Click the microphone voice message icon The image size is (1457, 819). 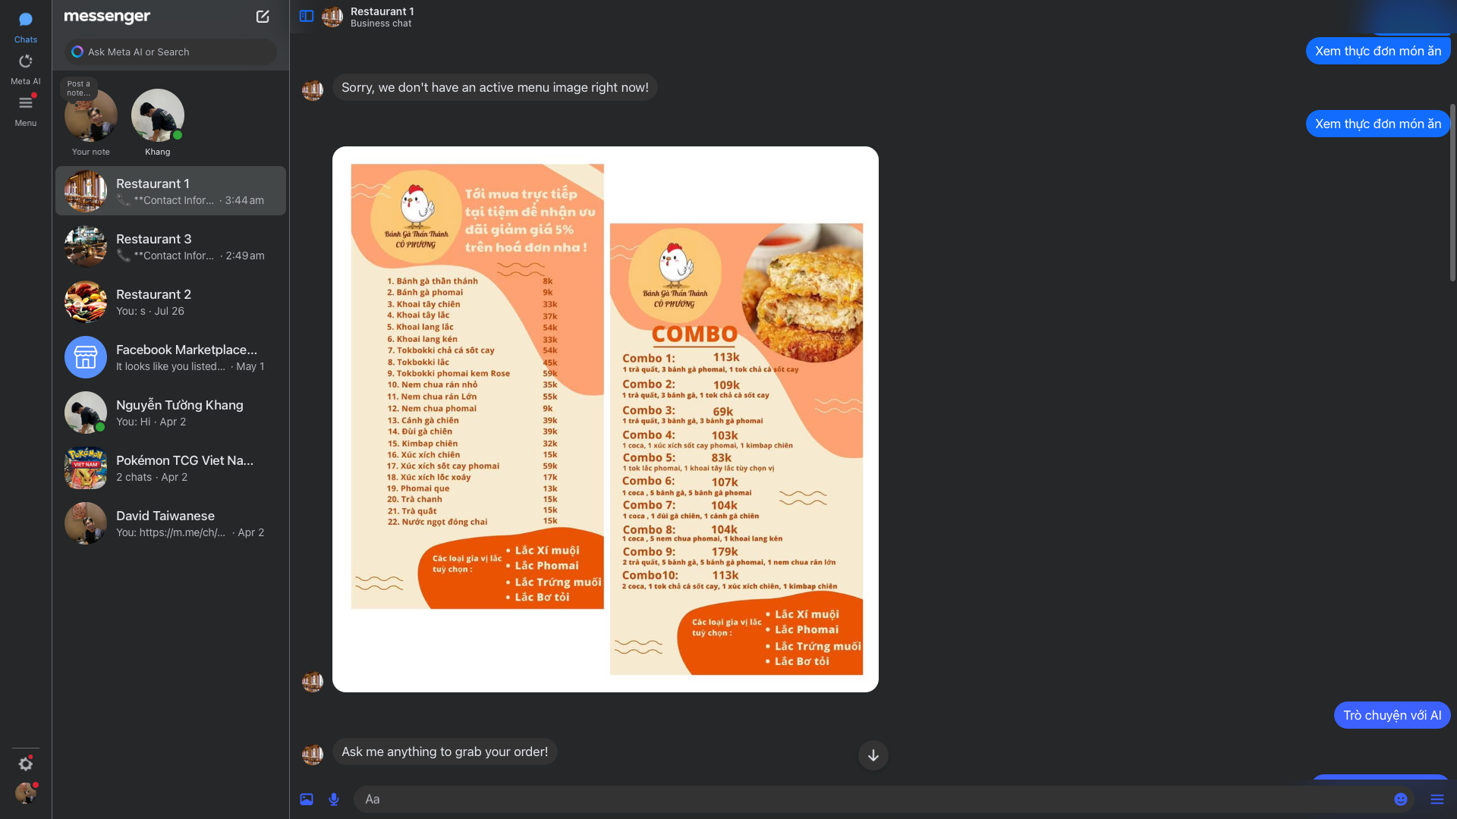(x=334, y=799)
